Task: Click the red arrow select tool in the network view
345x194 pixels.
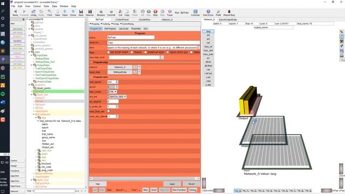Action: [x=342, y=32]
